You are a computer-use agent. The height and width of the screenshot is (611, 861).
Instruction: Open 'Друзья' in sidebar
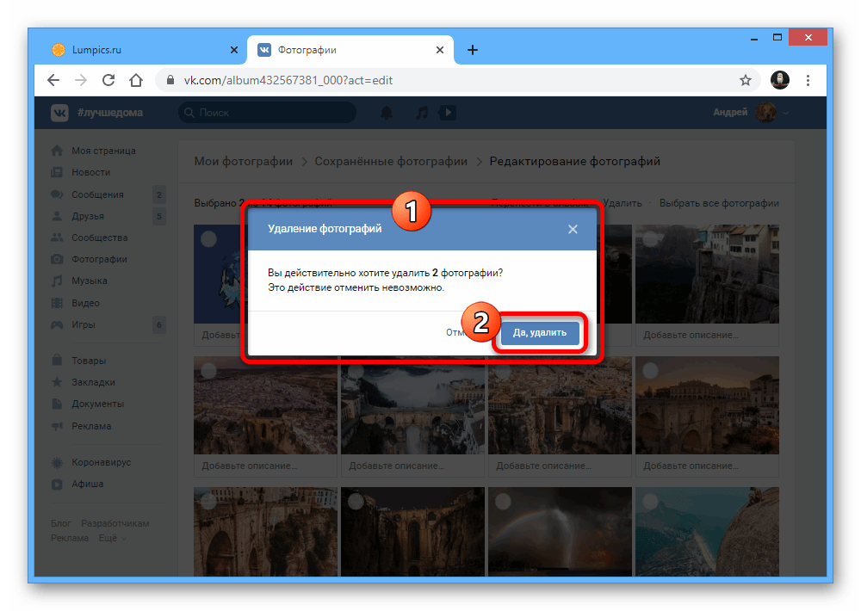[87, 216]
